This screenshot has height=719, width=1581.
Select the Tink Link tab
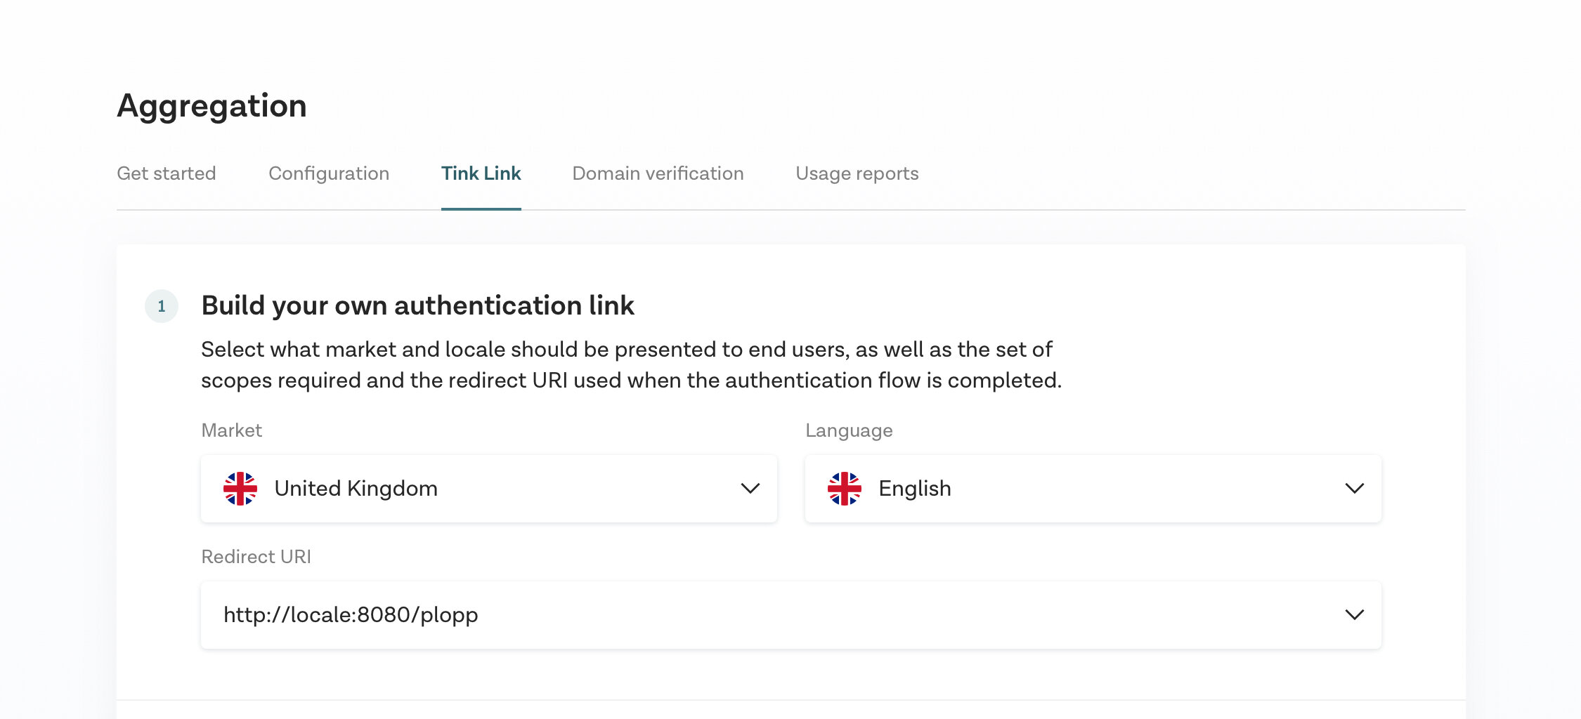pyautogui.click(x=481, y=173)
